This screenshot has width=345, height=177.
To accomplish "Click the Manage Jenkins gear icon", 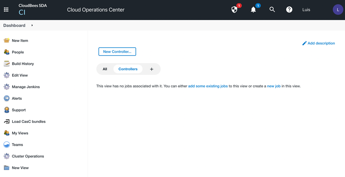I will [x=7, y=87].
